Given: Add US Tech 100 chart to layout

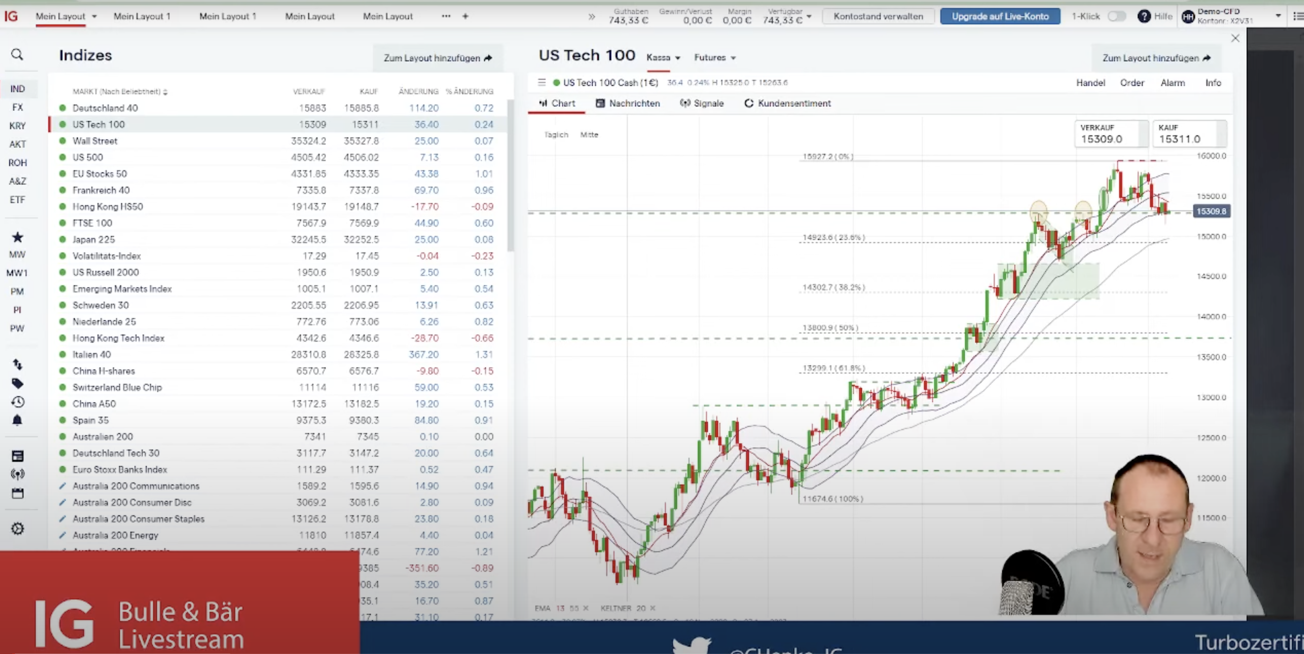Looking at the screenshot, I should coord(1156,58).
